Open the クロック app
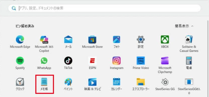The width and height of the screenshot is (209, 97). [20, 84]
